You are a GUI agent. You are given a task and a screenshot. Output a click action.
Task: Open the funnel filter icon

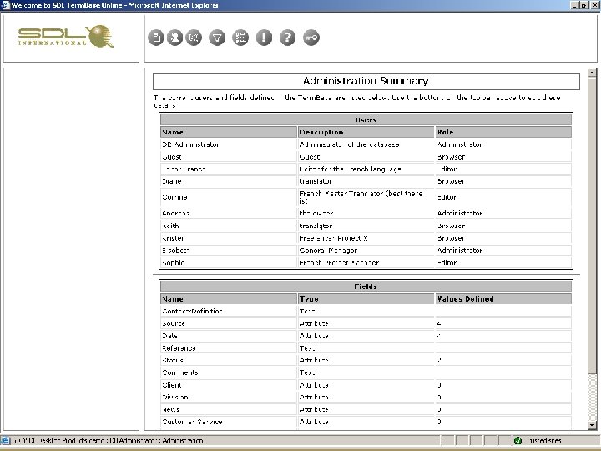point(217,38)
